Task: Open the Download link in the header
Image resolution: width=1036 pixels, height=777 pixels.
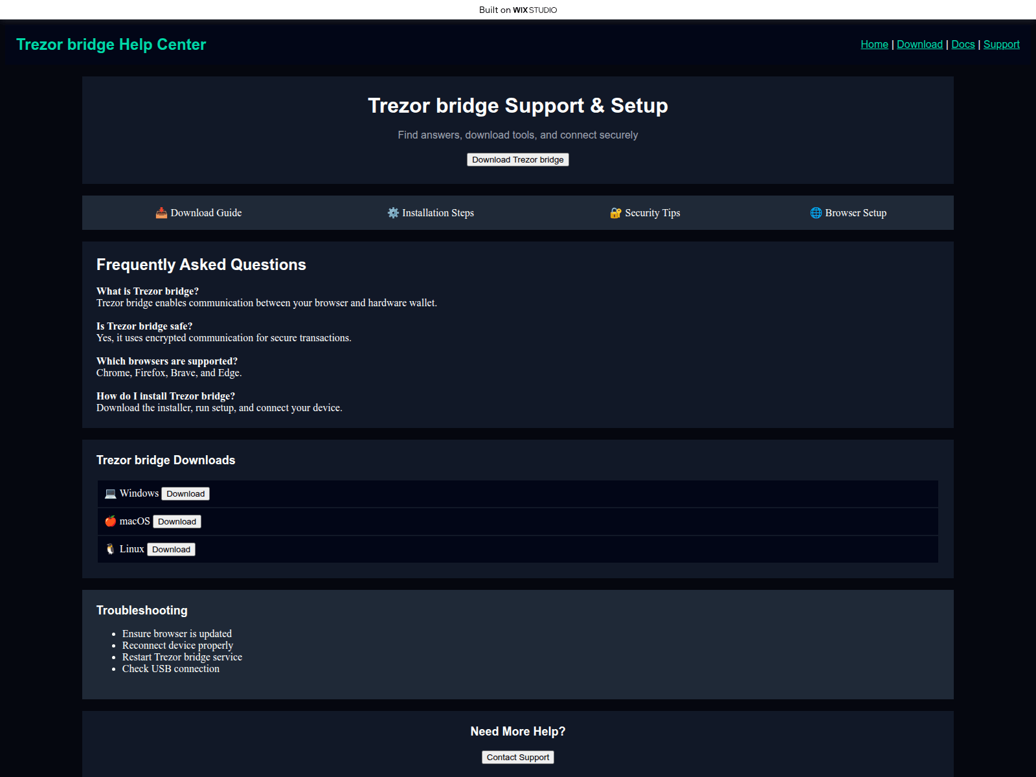Action: (x=919, y=44)
